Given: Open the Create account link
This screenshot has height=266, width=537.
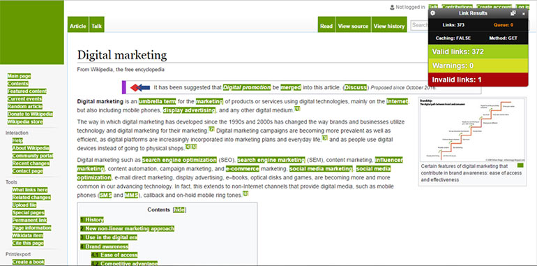Looking at the screenshot, I should coord(494,7).
